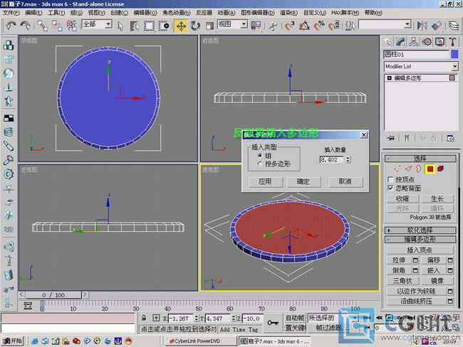Open the 文件(F) menu
The height and width of the screenshot is (347, 463).
click(x=11, y=13)
